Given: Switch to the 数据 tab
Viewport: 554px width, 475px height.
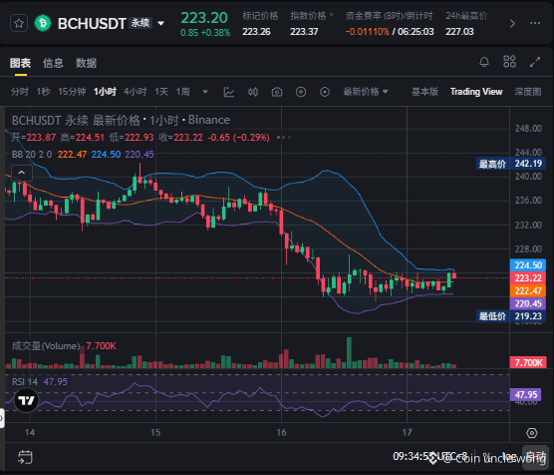Looking at the screenshot, I should tap(86, 63).
